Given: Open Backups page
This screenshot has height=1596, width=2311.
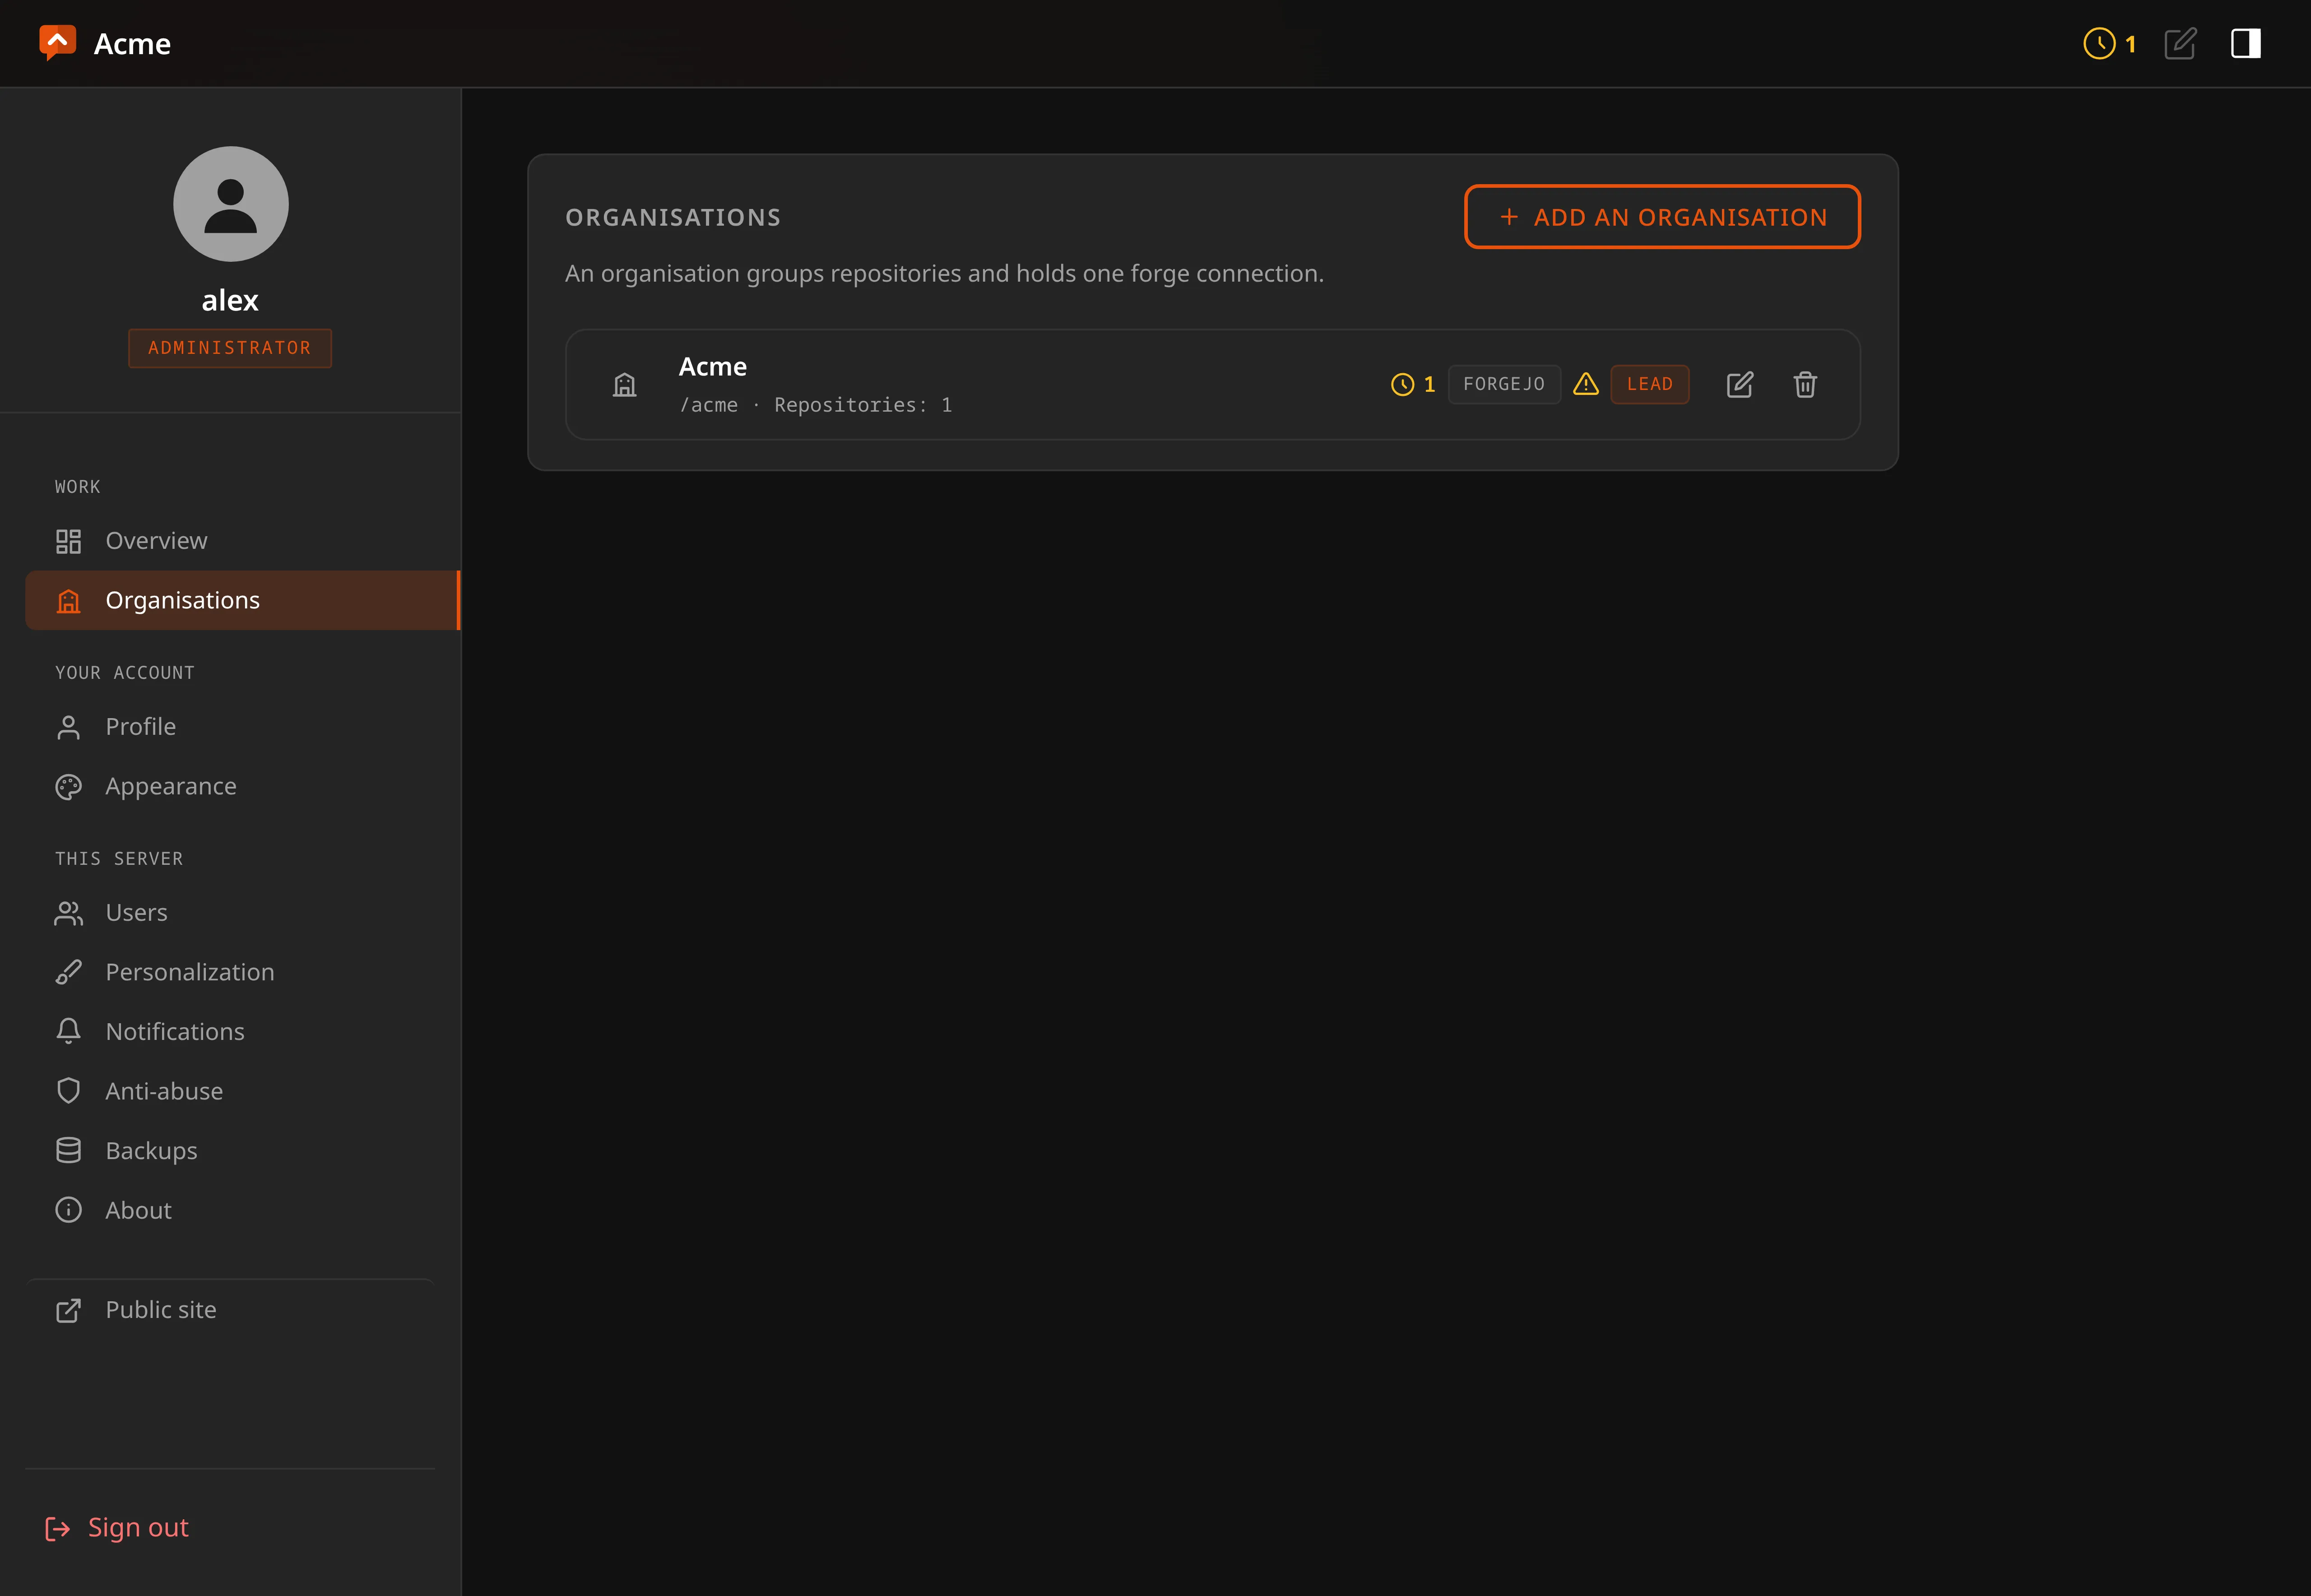Looking at the screenshot, I should click(x=243, y=1151).
